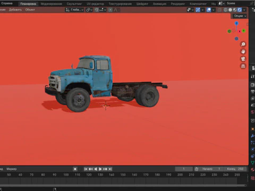Image resolution: width=255 pixels, height=191 pixels.
Task: Expand the Опции dropdown
Action: 240,16
